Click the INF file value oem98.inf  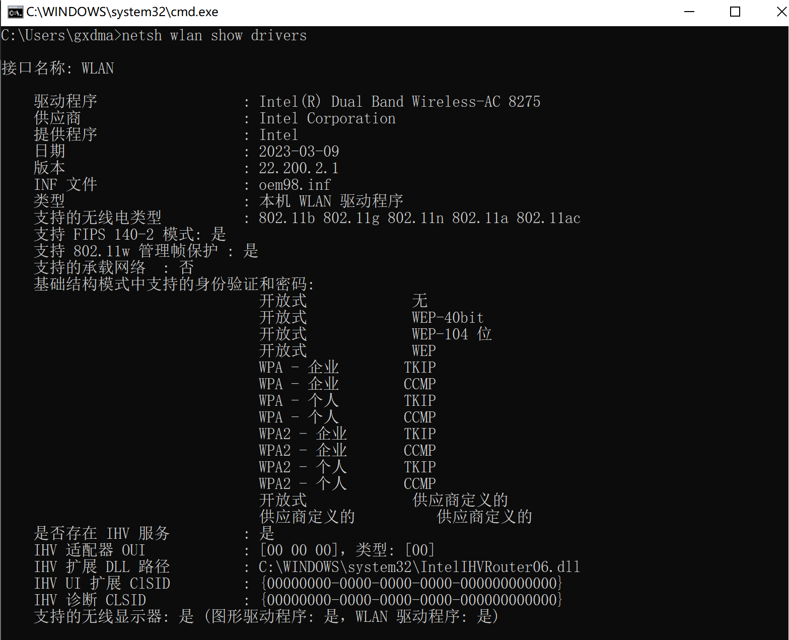[295, 185]
